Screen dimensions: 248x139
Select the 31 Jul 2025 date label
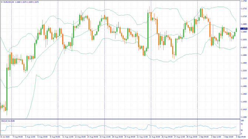tap(5, 137)
